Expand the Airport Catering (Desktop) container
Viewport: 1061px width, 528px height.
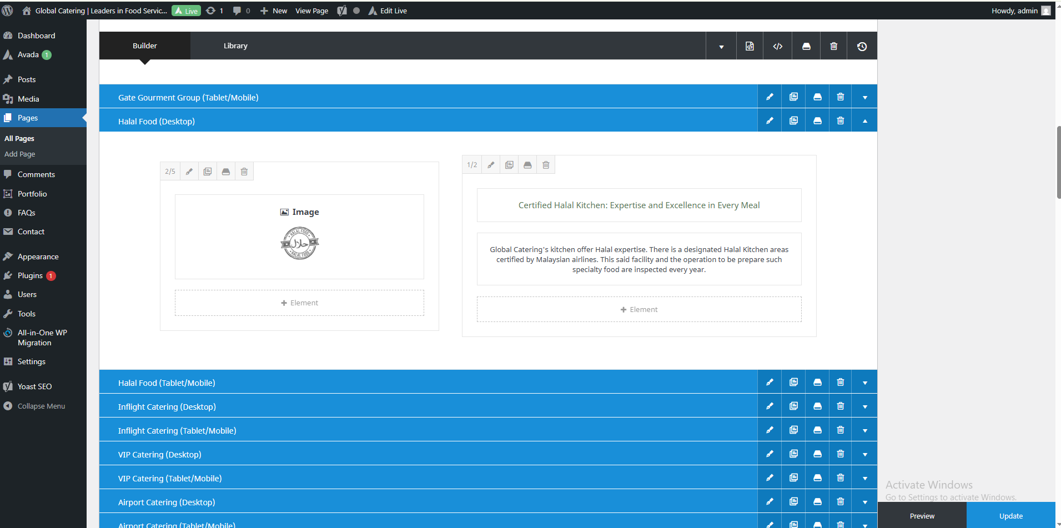point(864,502)
